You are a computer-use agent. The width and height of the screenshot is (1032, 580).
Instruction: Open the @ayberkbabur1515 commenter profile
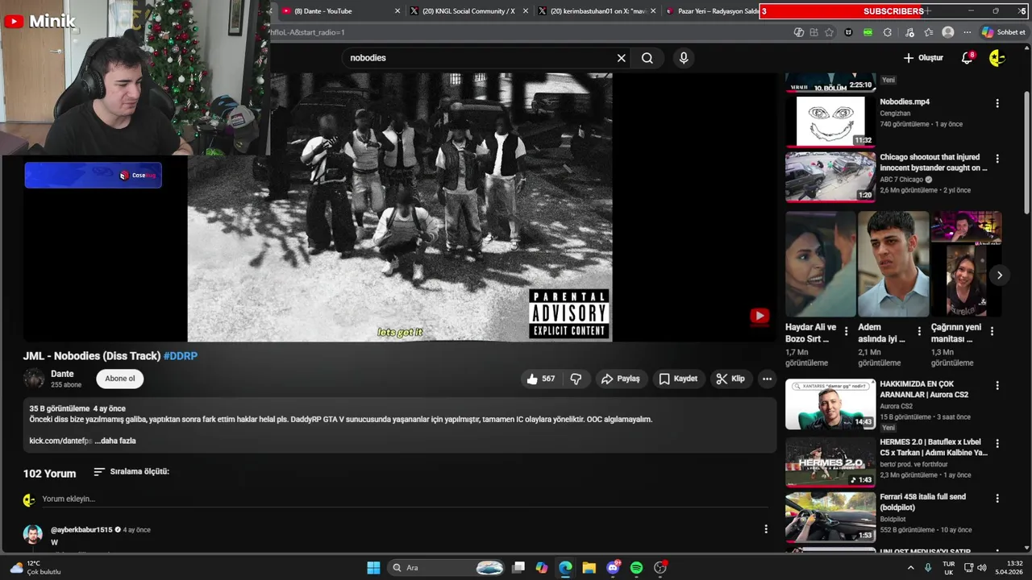tap(81, 530)
